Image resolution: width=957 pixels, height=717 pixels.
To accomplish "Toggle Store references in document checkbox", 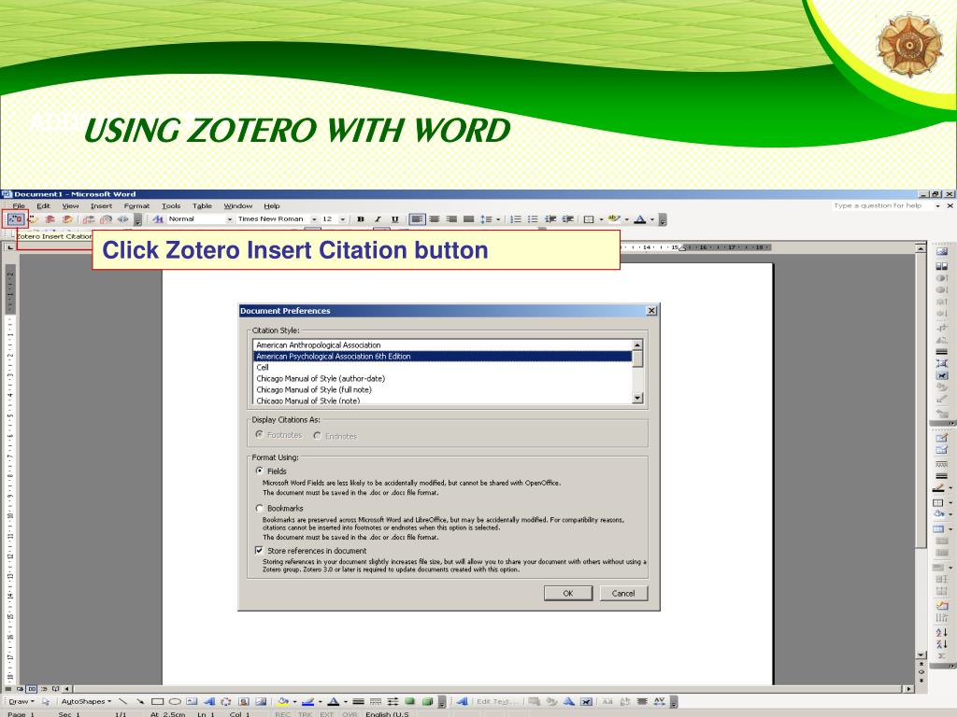I will [x=260, y=550].
